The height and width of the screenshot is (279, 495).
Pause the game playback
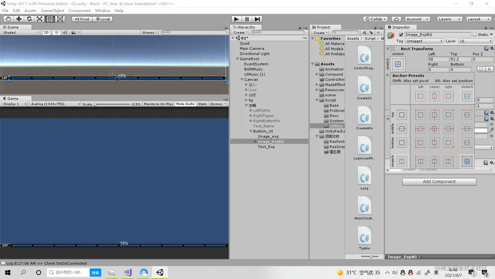click(x=247, y=19)
